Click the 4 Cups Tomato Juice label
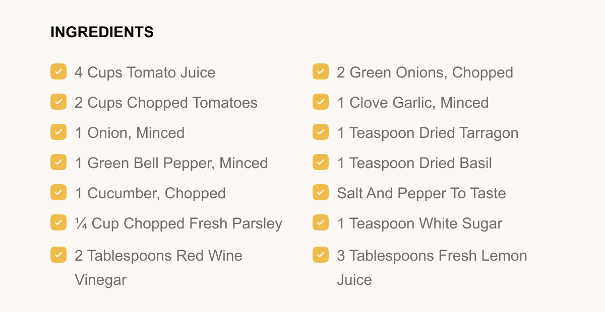This screenshot has width=605, height=312. 145,72
